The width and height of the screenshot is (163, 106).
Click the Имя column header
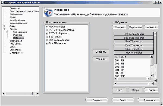[x=135, y=57]
